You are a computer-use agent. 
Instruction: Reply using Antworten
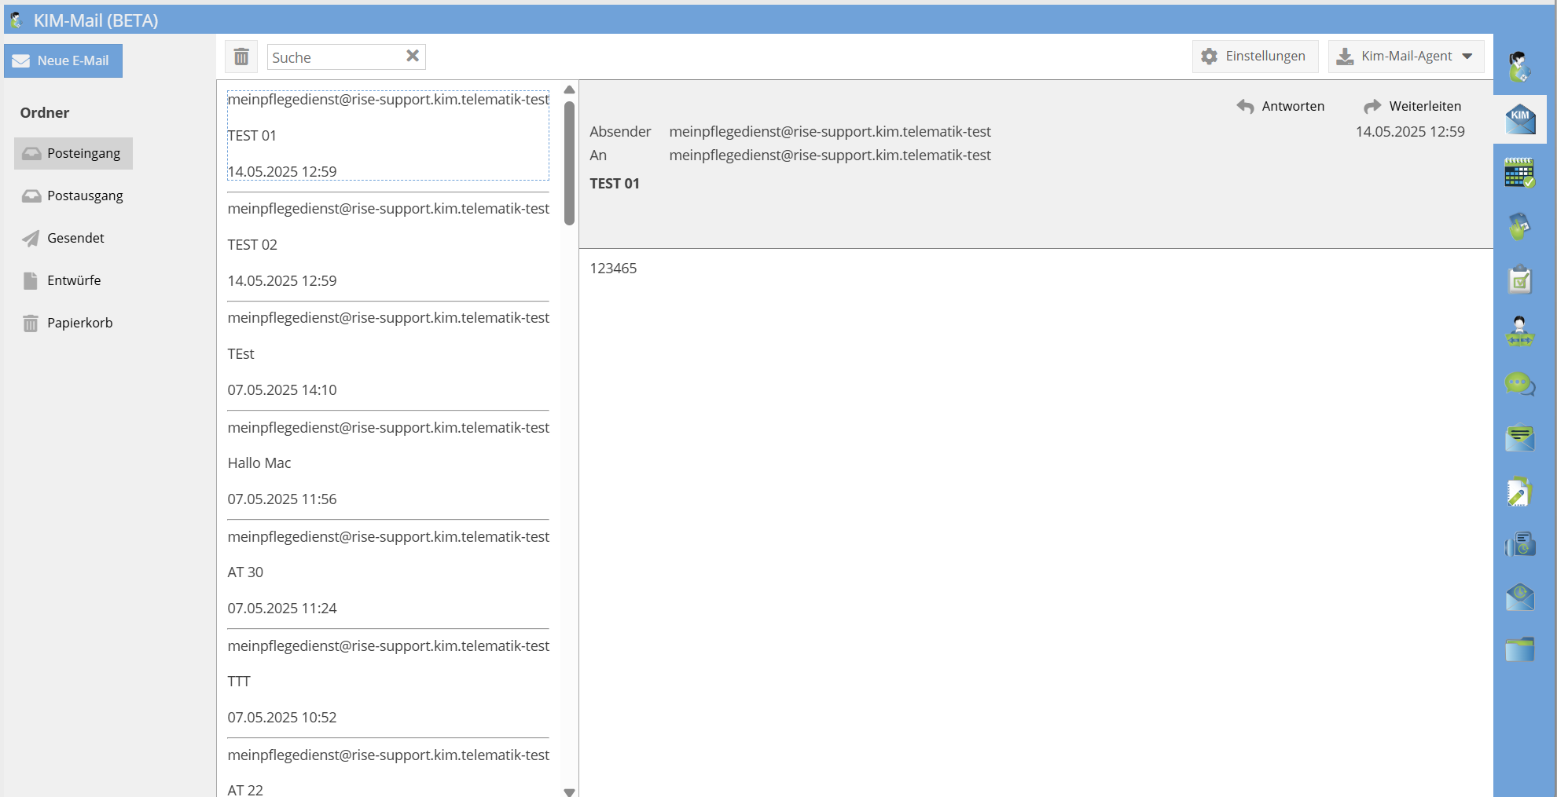pos(1280,106)
